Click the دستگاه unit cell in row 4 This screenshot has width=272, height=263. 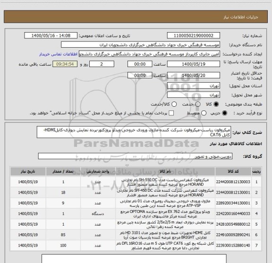point(98,214)
